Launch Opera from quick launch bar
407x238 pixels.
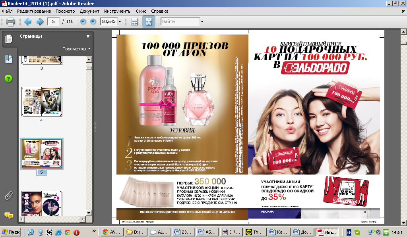point(77,232)
